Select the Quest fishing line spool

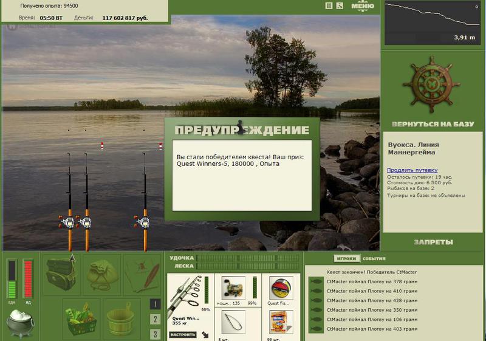point(281,288)
